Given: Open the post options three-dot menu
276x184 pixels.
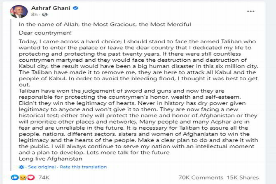Looking at the screenshot, I should pos(250,11).
